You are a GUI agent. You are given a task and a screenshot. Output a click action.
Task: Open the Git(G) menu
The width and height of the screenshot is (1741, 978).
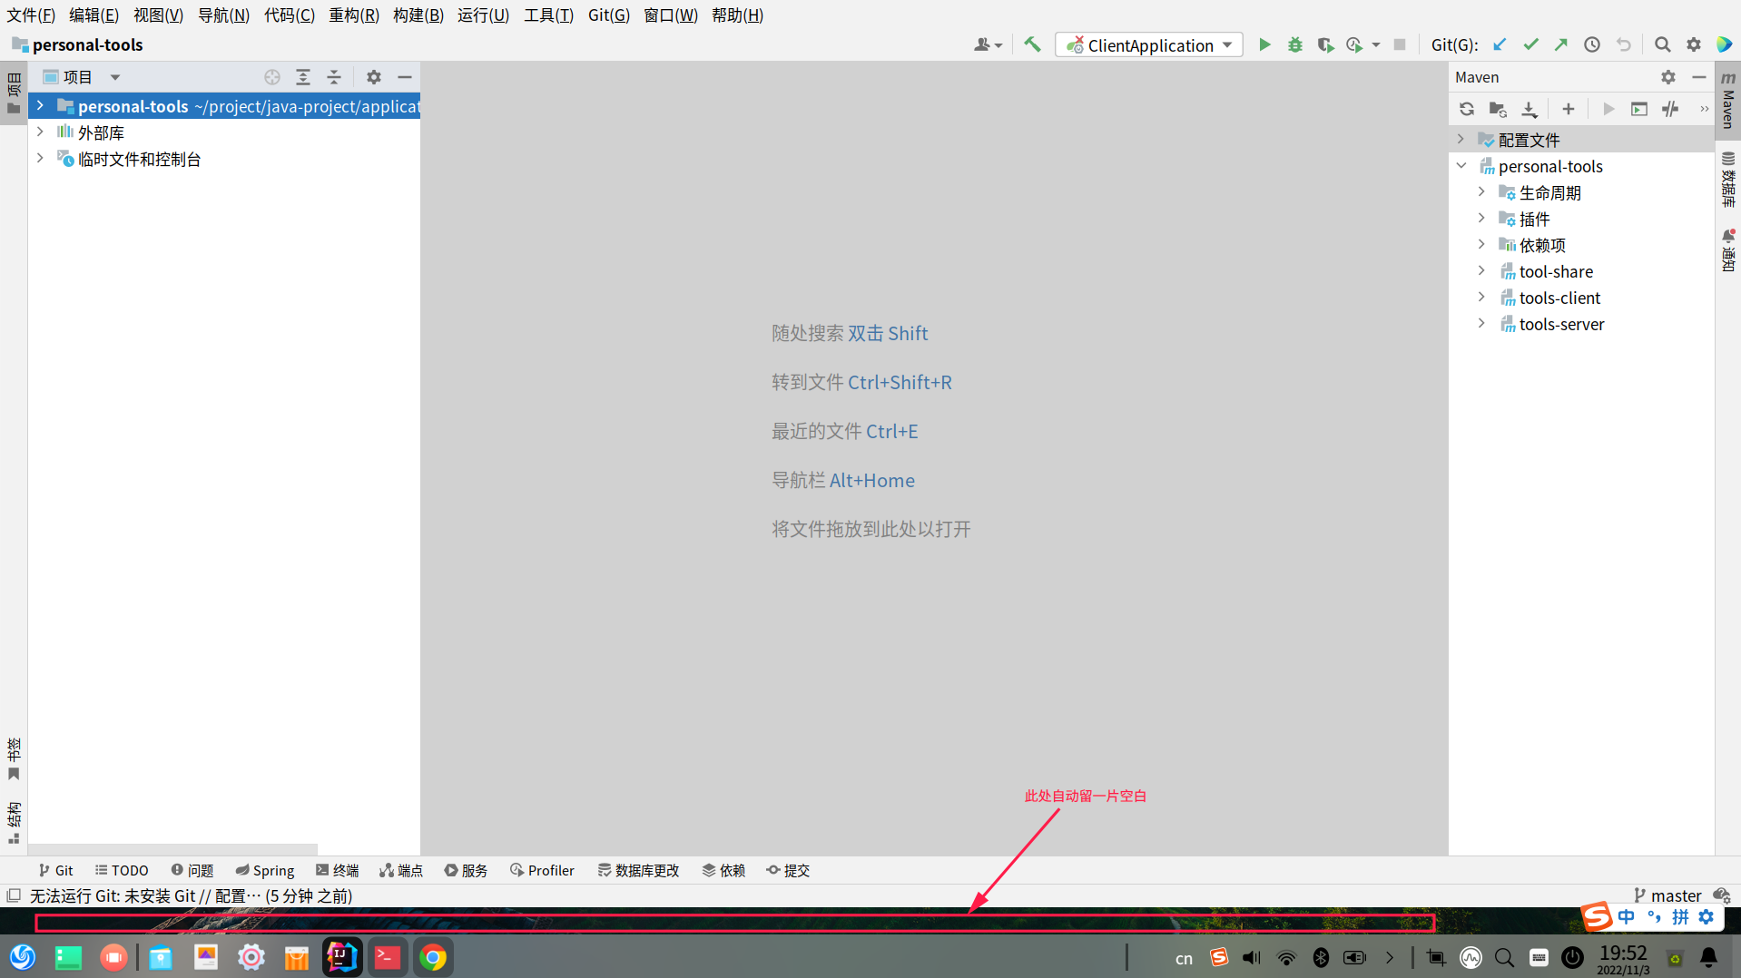click(x=609, y=15)
